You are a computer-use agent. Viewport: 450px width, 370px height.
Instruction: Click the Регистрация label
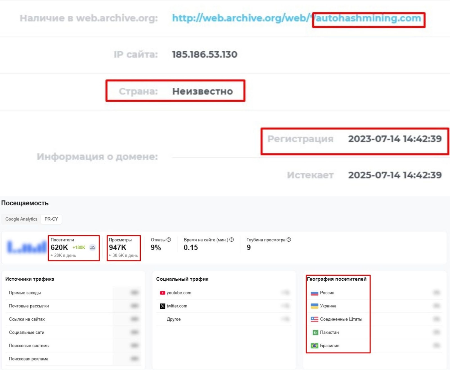click(x=300, y=139)
